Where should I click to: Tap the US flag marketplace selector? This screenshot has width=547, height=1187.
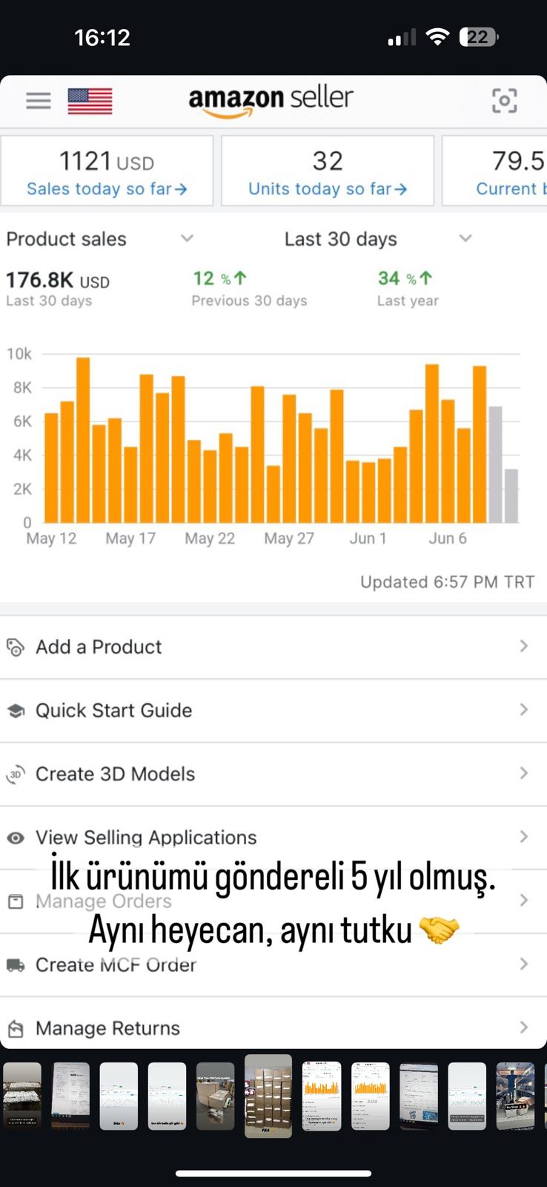pos(90,101)
